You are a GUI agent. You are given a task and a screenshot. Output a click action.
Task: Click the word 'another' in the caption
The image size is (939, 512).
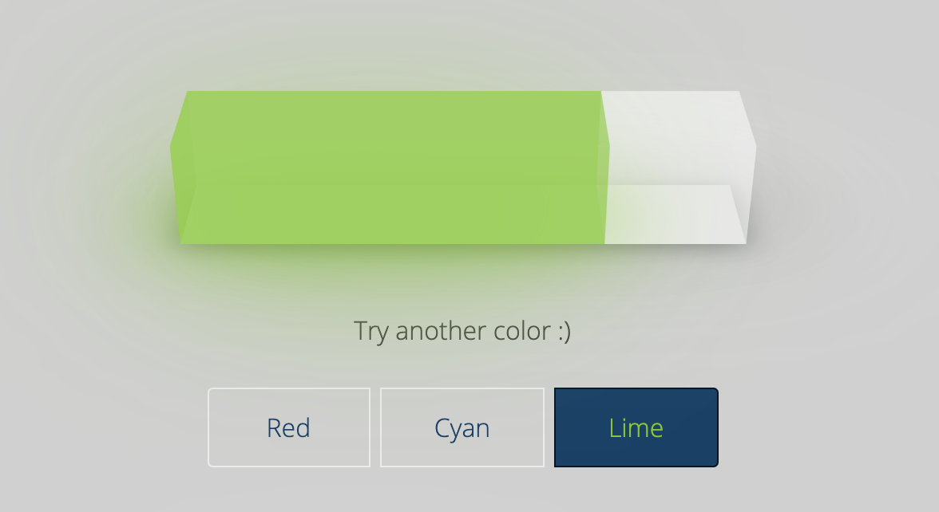pos(441,331)
